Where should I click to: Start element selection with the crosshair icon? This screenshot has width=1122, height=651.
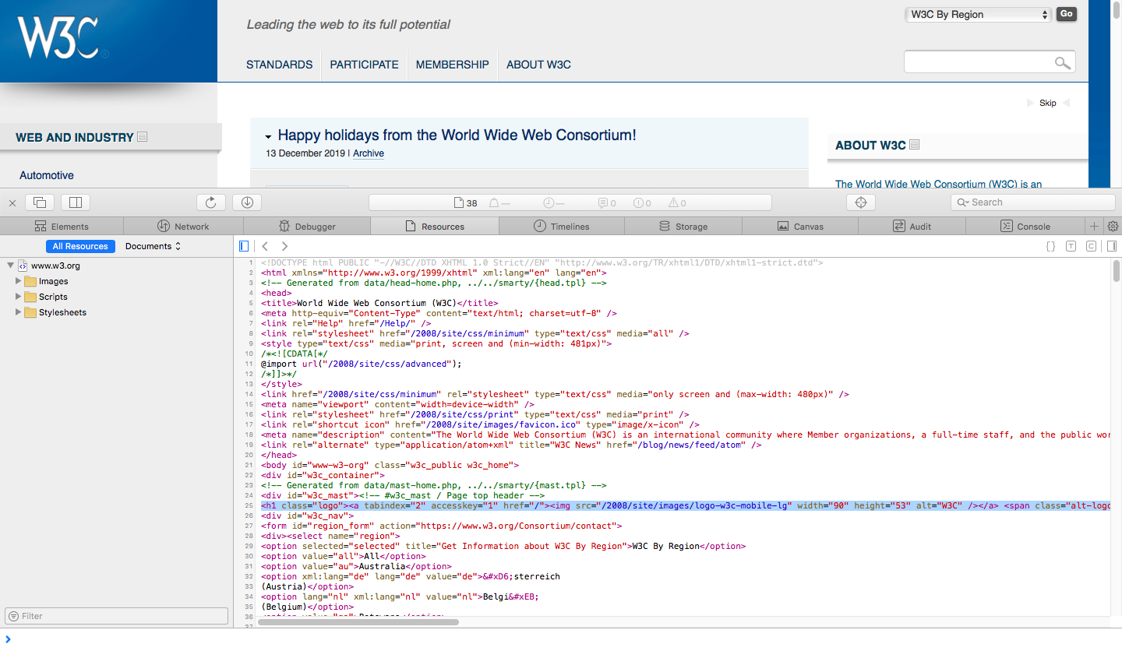click(x=861, y=202)
